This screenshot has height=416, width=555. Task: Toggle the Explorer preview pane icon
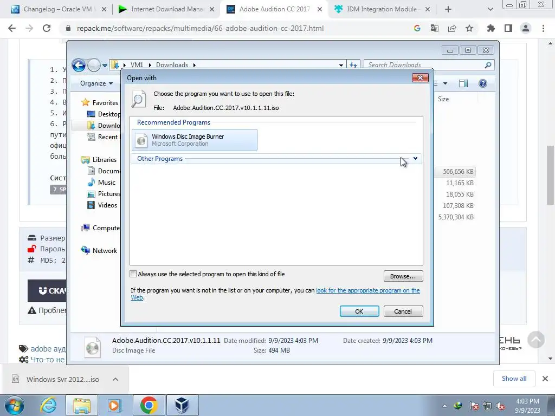coord(463,83)
